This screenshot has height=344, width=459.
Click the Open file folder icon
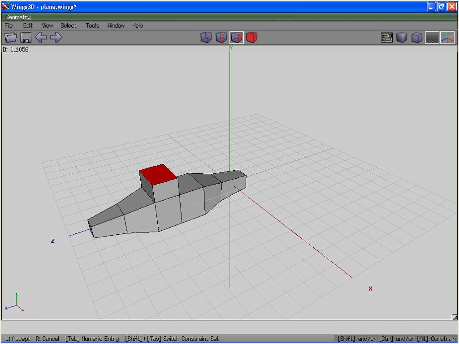pos(11,38)
